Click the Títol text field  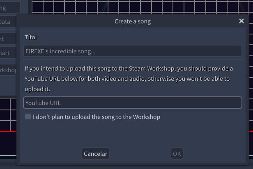(x=132, y=51)
